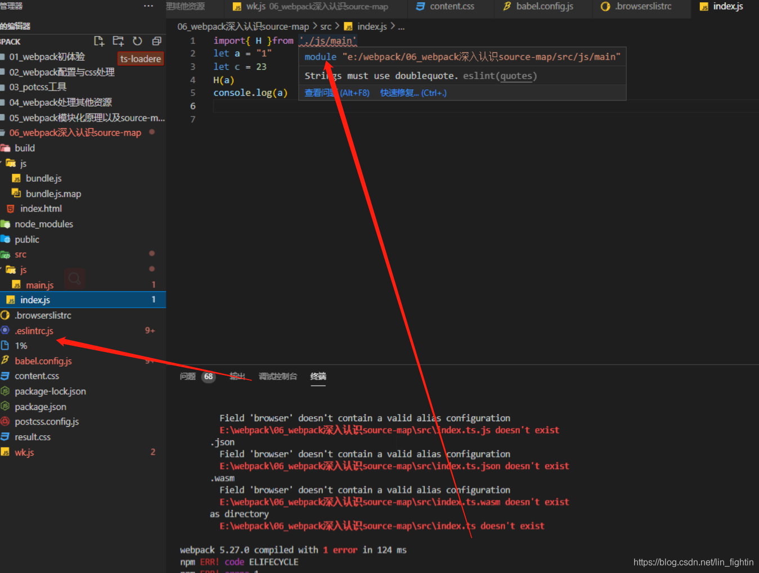This screenshot has height=573, width=759.
Task: Open the 问题 problems panel tab
Action: click(187, 376)
